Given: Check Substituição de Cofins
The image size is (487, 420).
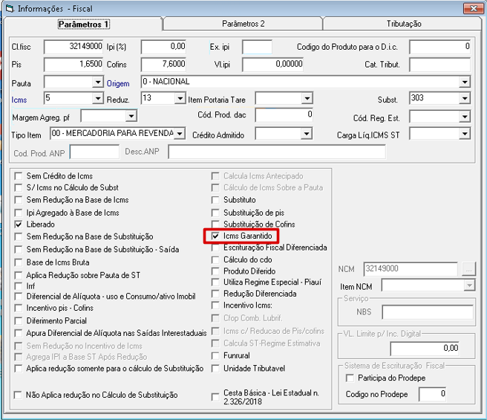Looking at the screenshot, I should pos(215,224).
